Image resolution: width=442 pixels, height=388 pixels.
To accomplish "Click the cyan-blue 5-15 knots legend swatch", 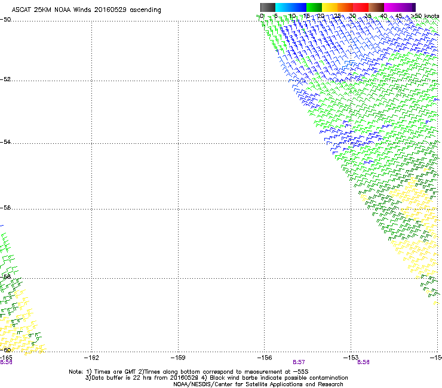I will point(291,7).
